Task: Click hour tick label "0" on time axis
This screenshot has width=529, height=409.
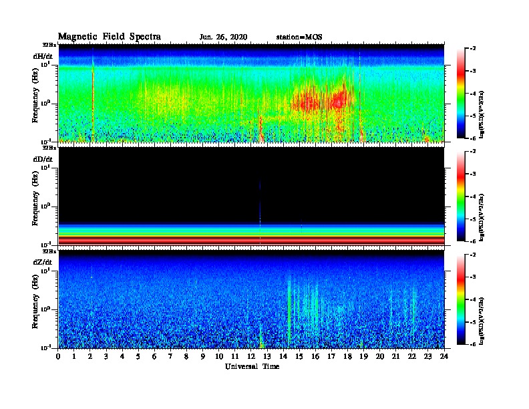Action: pos(58,356)
